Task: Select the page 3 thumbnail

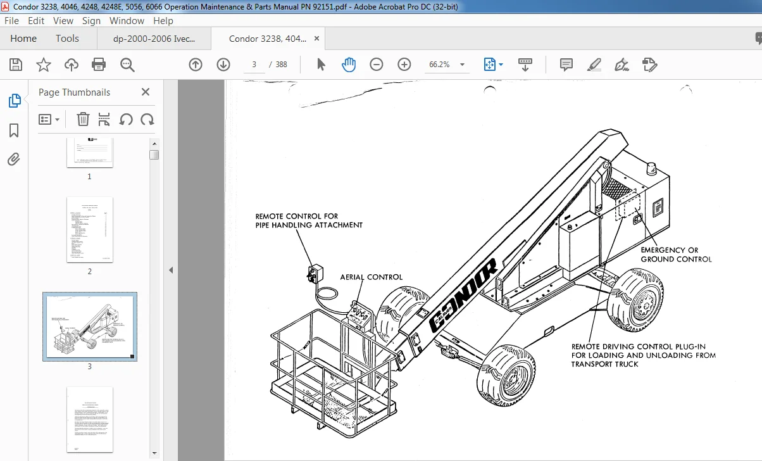Action: (x=90, y=326)
